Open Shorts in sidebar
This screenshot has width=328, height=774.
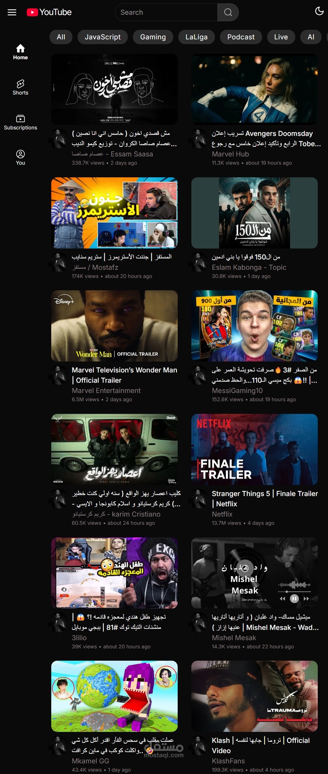[20, 88]
